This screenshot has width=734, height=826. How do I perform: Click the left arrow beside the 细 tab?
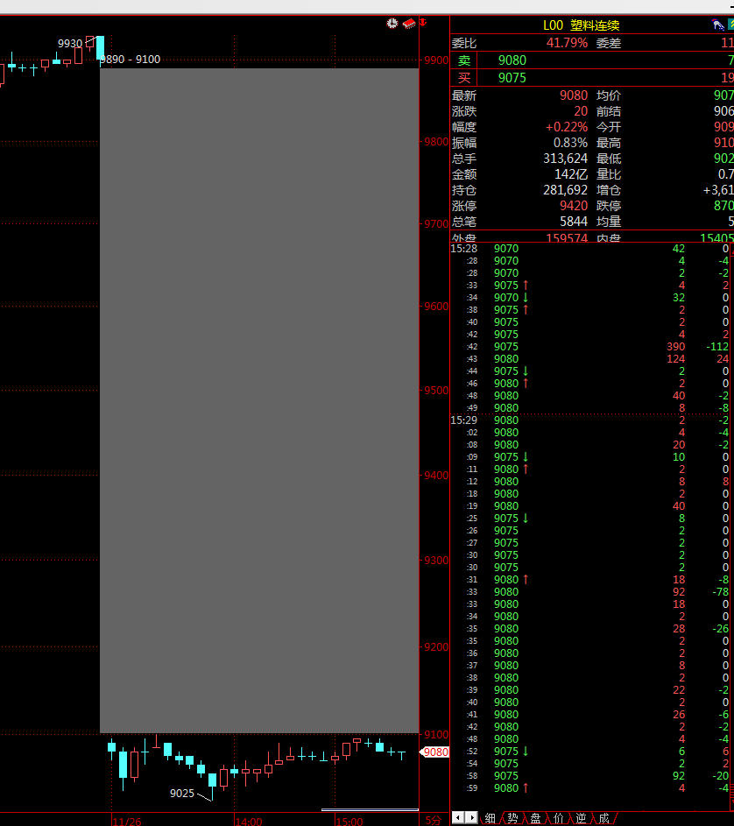click(458, 817)
